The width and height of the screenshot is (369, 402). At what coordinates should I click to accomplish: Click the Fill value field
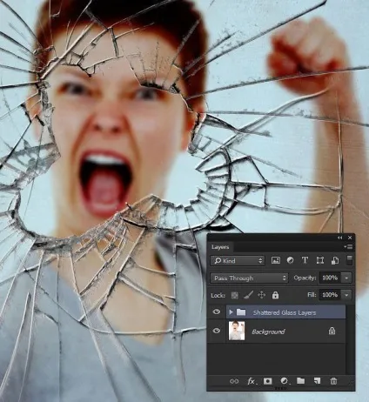tap(330, 295)
